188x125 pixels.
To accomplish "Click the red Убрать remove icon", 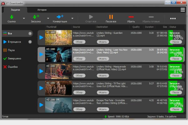I will (131, 17).
